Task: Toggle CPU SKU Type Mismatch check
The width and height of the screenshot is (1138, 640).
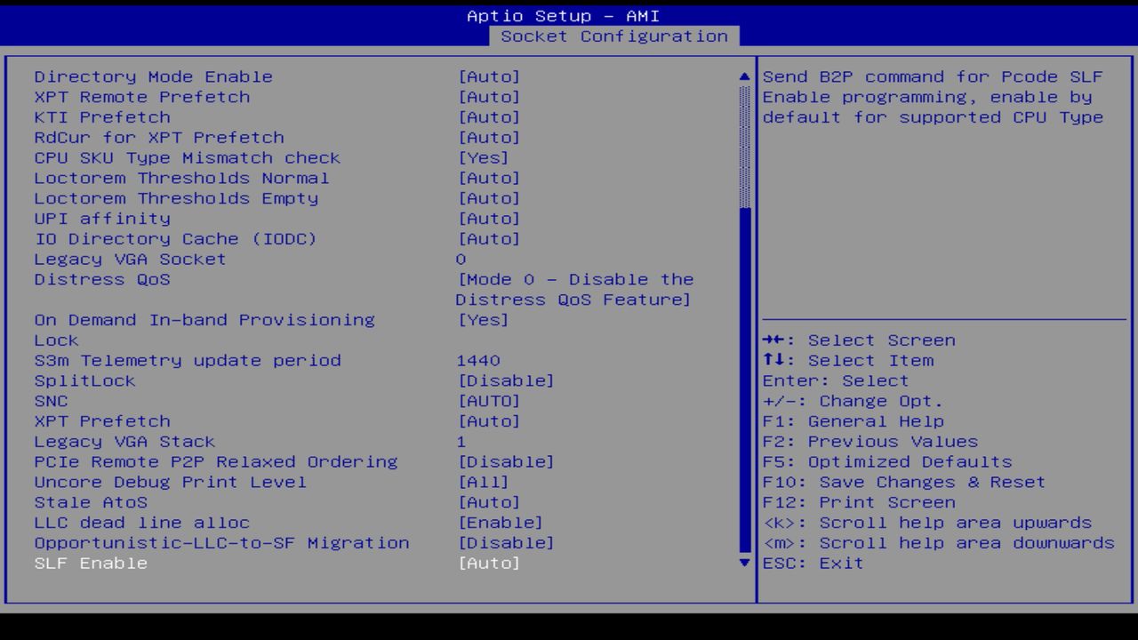Action: click(x=486, y=157)
